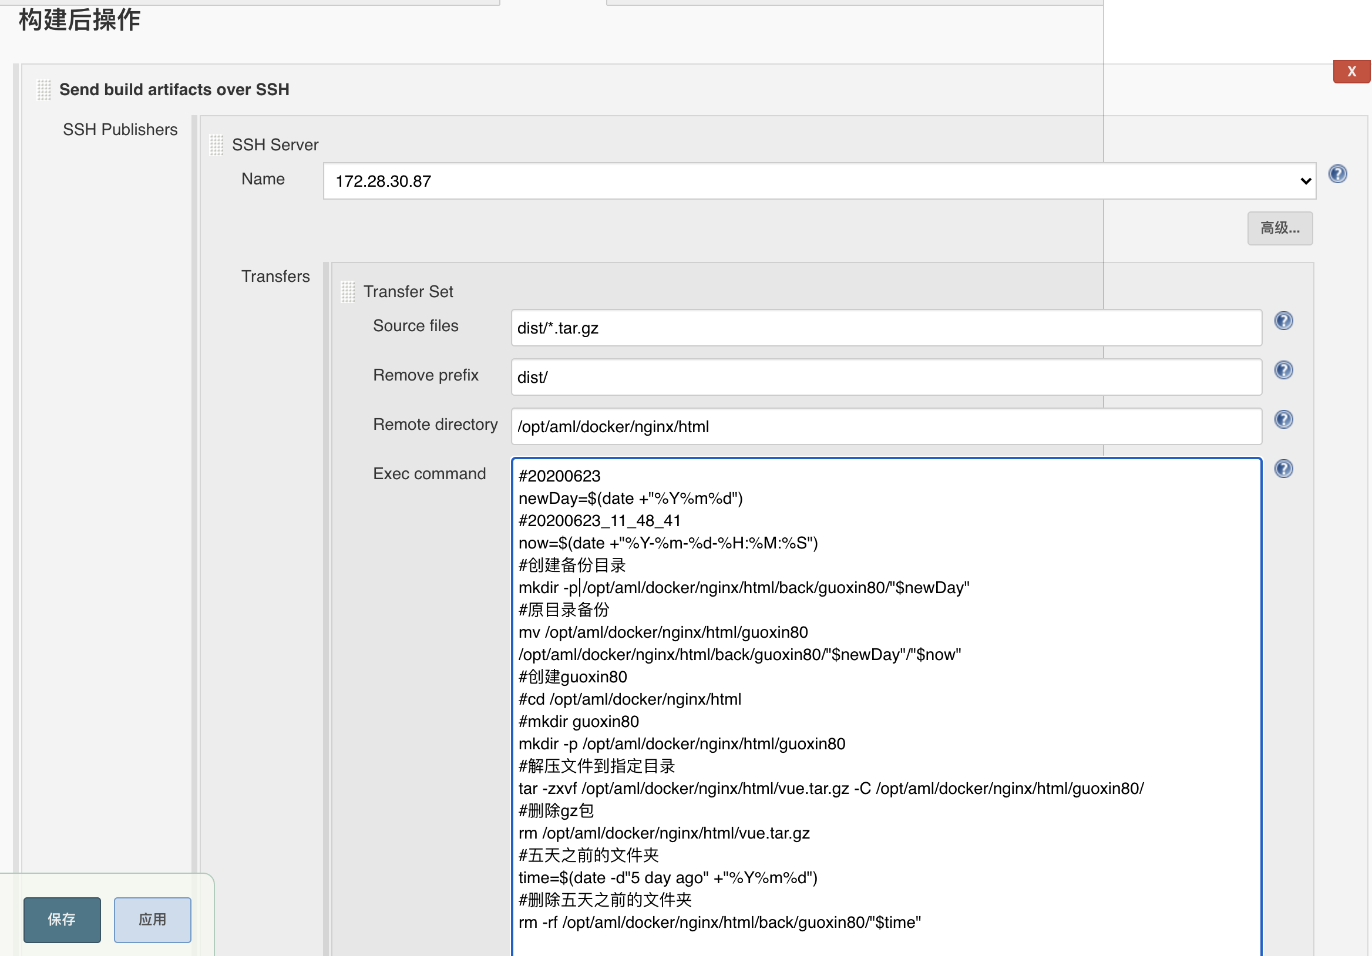Click the 应用 apply button

click(152, 919)
